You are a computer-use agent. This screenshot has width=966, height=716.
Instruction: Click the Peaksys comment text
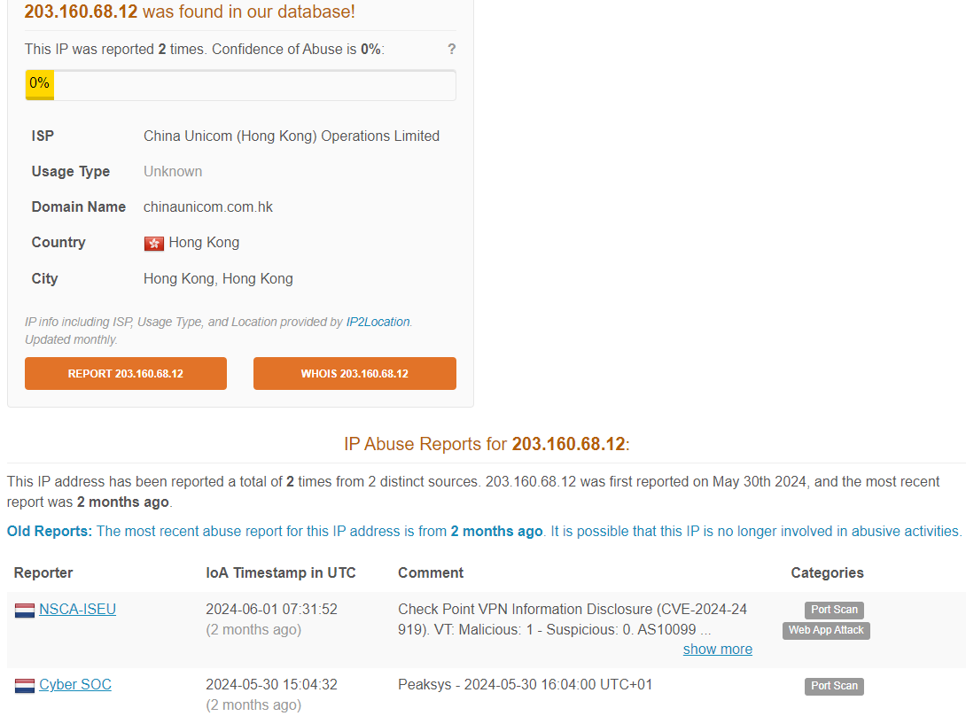[x=525, y=684]
